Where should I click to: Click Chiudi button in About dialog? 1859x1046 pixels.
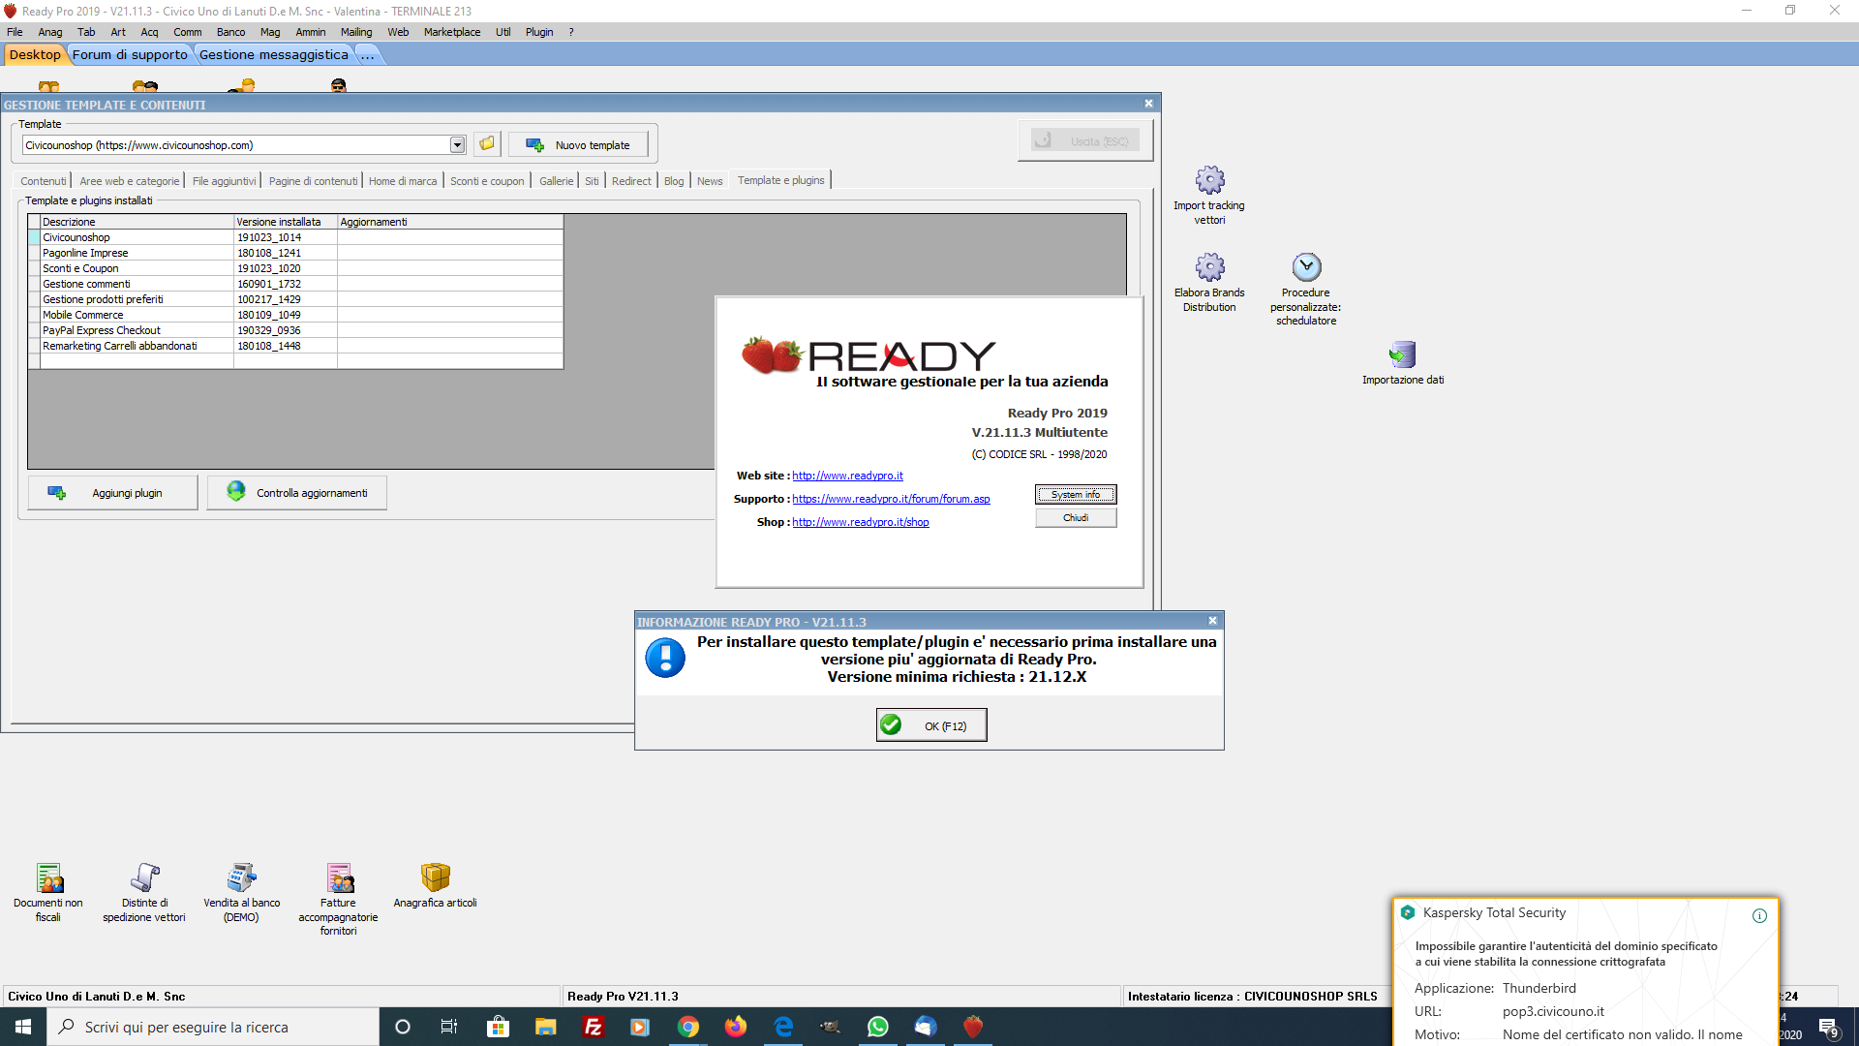tap(1076, 518)
